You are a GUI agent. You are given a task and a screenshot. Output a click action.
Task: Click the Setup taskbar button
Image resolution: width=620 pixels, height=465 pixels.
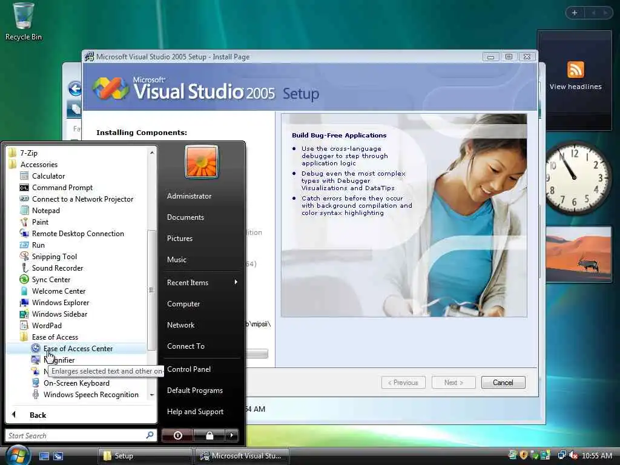click(145, 456)
